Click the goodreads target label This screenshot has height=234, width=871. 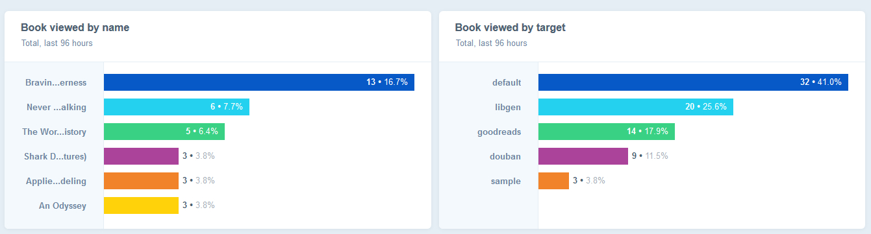(x=499, y=132)
